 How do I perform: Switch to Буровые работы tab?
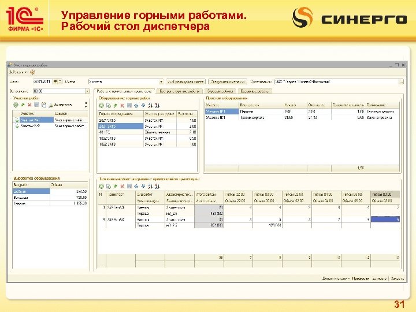point(220,91)
